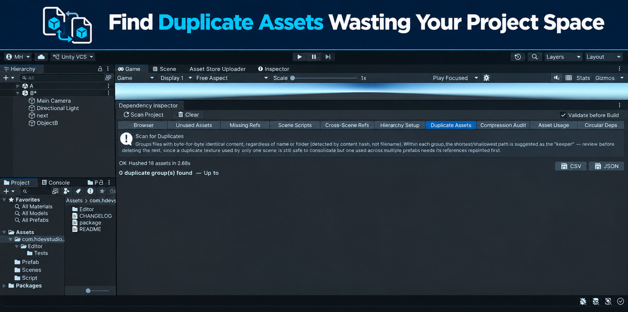628x312 pixels.
Task: Collapse the Favorites group
Action: (x=5, y=199)
